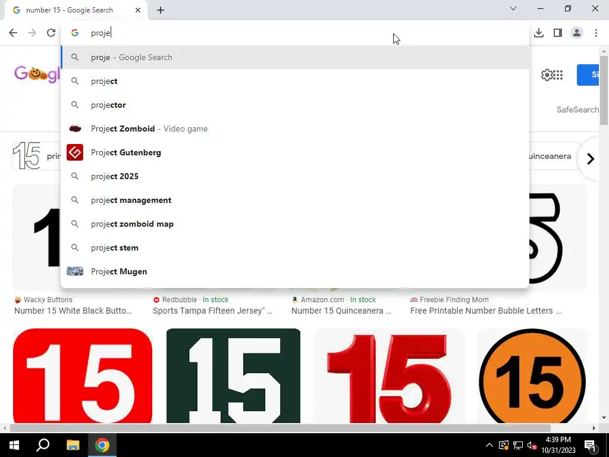Open the red 3D number 15 image
The image size is (609, 457).
389,376
